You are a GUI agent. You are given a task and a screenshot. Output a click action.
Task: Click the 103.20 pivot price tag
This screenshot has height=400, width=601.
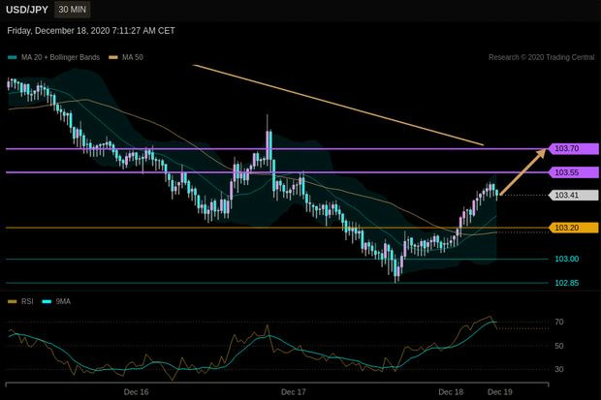(574, 228)
